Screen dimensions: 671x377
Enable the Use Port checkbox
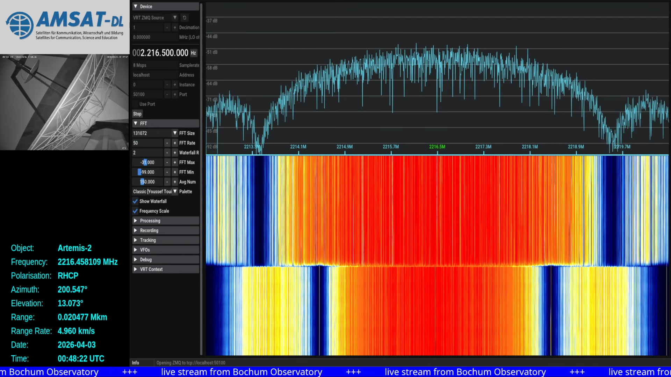pyautogui.click(x=135, y=104)
